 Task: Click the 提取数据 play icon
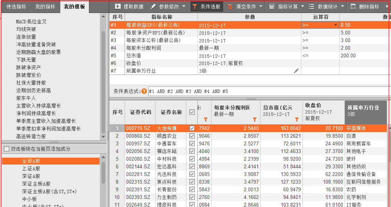coord(117,7)
